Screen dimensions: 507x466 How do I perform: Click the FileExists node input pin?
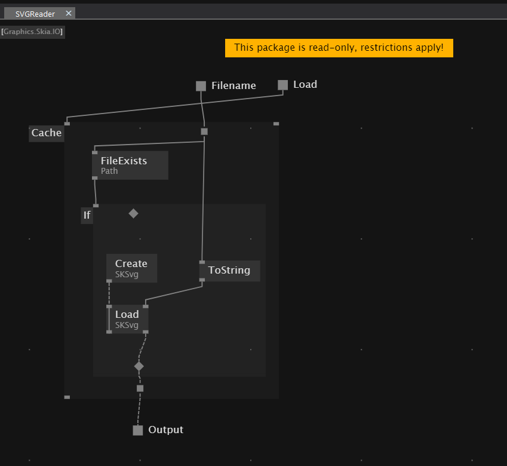pos(95,152)
